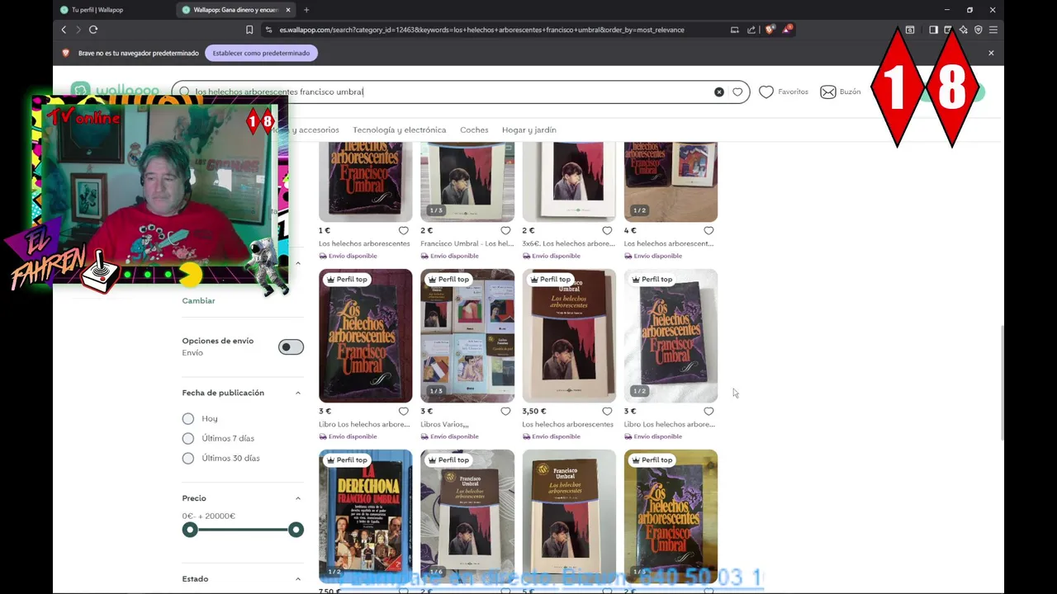
Task: Open the Tecnología y electrónica category
Action: (x=399, y=130)
